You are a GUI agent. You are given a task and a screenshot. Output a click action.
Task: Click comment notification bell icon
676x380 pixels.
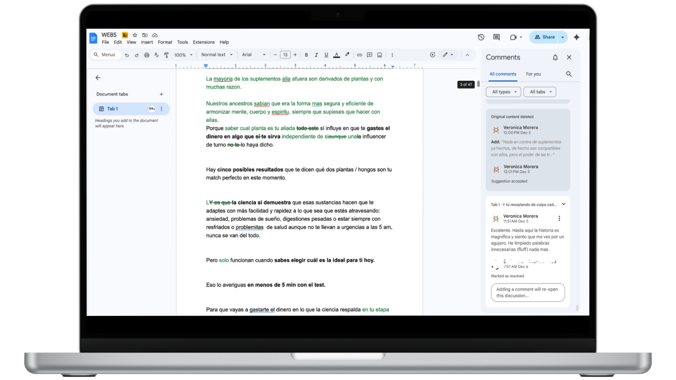555,57
